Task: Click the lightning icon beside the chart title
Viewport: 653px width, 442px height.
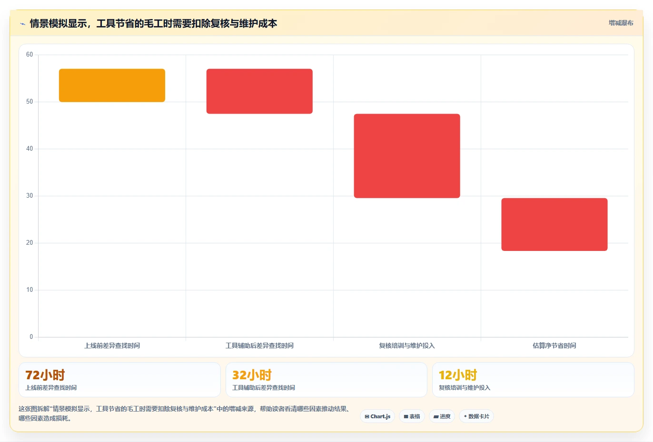Action: tap(22, 24)
